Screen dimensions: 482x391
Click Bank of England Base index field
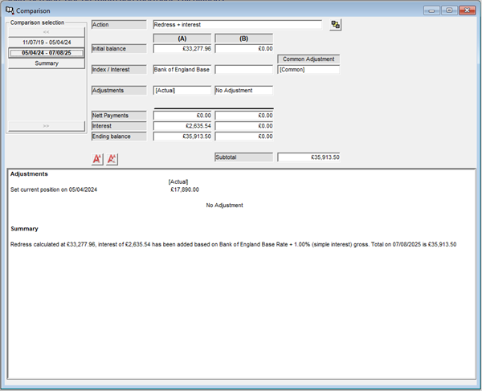click(182, 69)
